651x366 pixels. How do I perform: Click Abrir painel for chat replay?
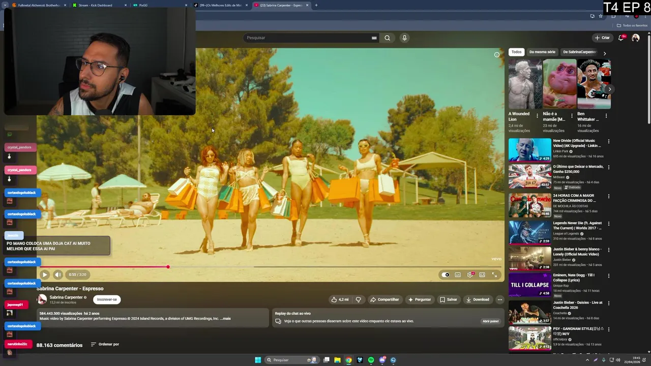tap(490, 321)
